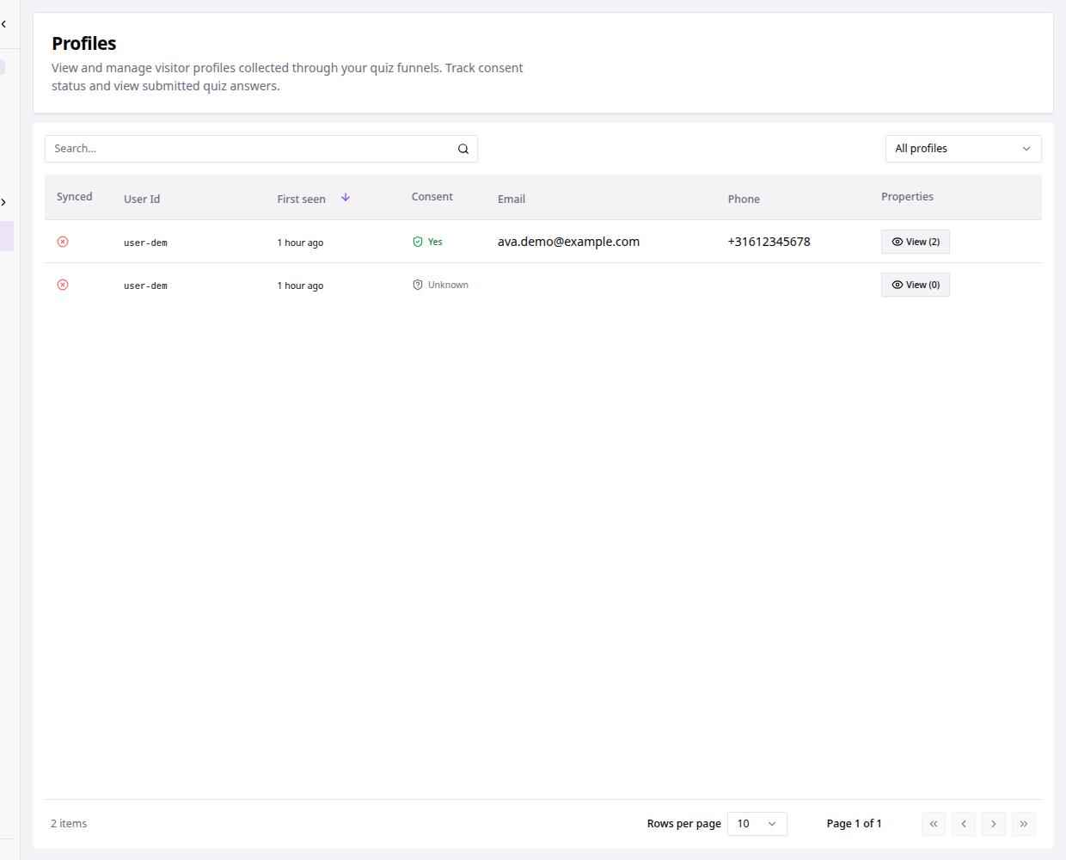Click the Email column header

coord(512,199)
